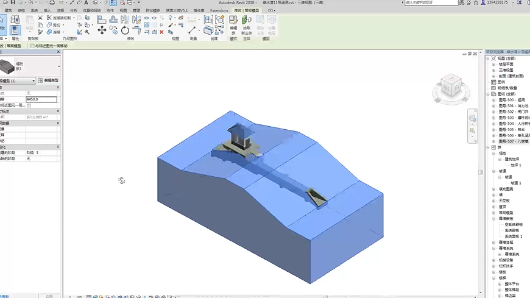Viewport: 530px width, 298px height.
Task: Click the Save icon in quick access toolbar
Action: click(13, 2)
